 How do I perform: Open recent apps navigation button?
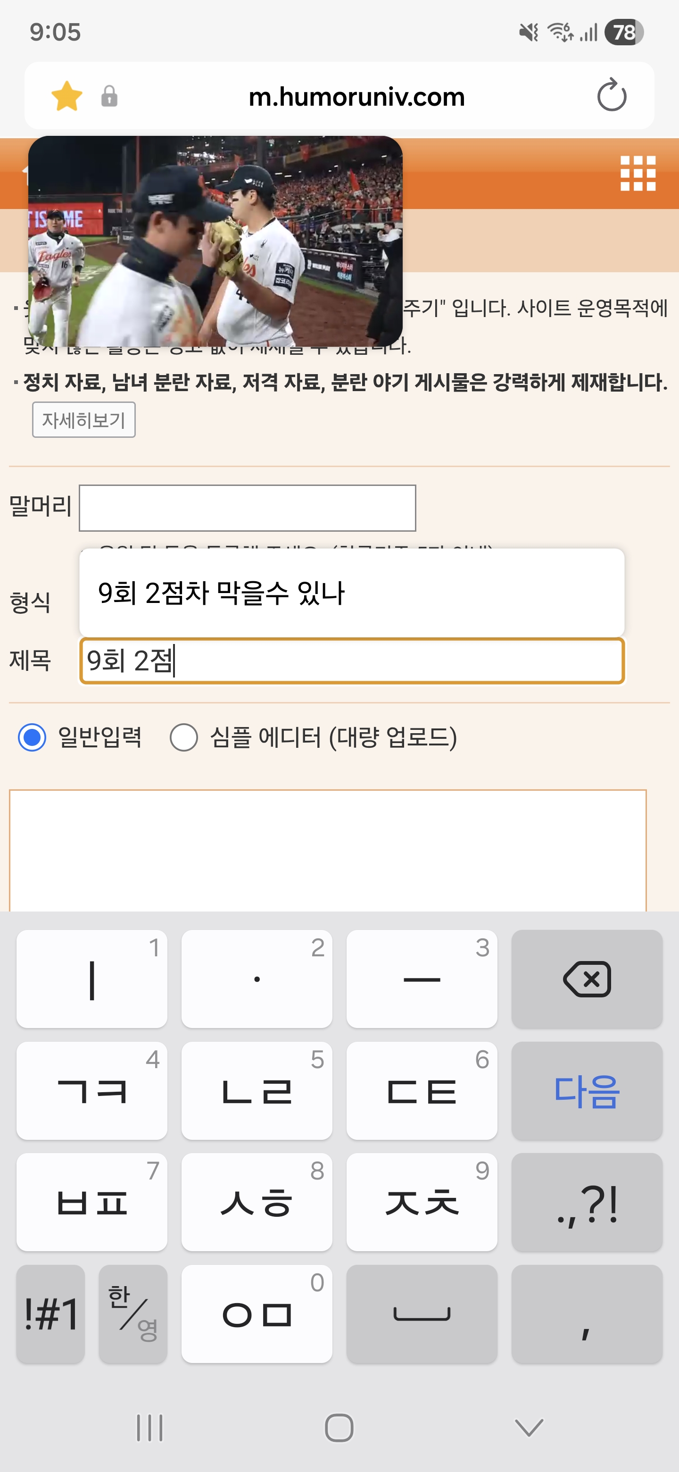point(149,1428)
